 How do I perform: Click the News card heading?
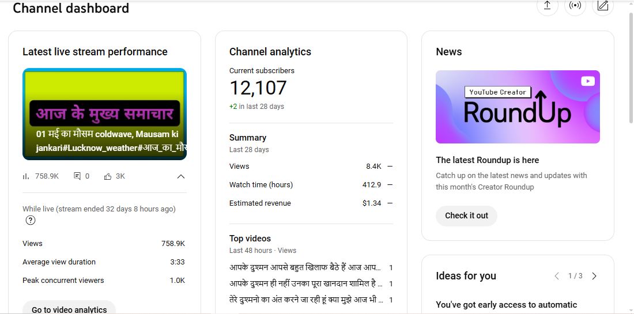(449, 52)
